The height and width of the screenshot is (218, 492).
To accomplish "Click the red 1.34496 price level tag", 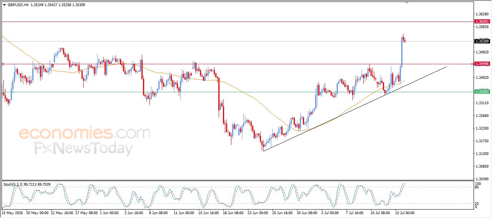I will (x=482, y=64).
